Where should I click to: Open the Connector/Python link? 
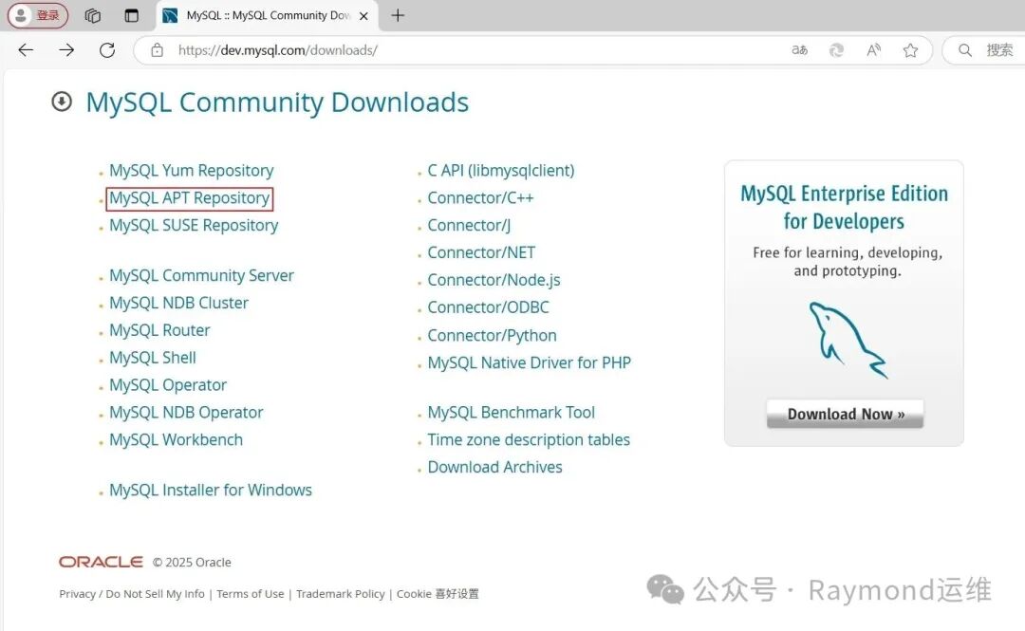point(493,336)
